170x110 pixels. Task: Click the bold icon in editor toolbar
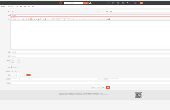click(x=12, y=19)
